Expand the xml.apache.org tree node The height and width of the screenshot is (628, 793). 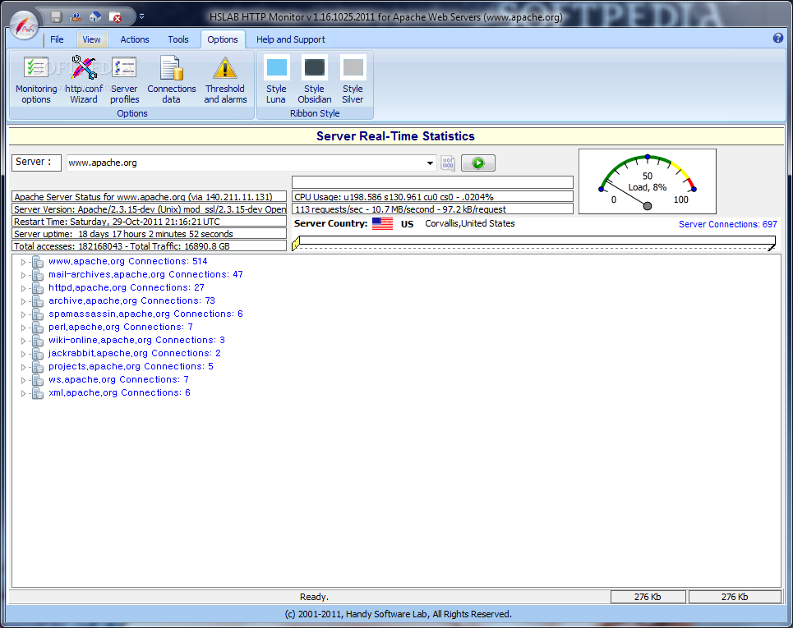point(23,393)
